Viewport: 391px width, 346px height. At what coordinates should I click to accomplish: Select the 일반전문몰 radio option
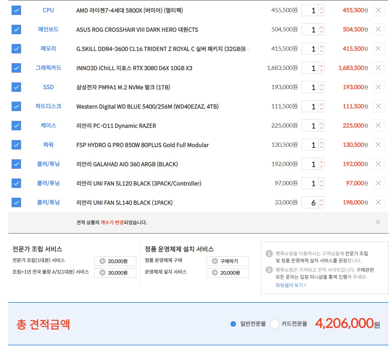pyautogui.click(x=233, y=324)
